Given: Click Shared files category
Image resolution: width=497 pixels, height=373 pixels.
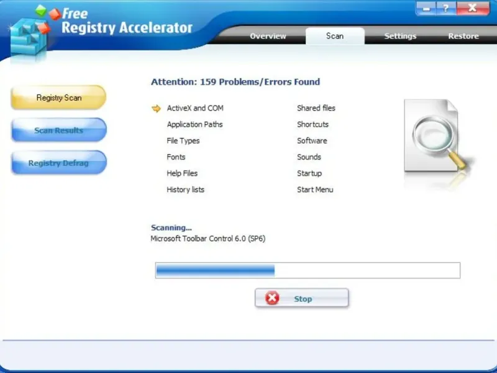Looking at the screenshot, I should (x=316, y=108).
